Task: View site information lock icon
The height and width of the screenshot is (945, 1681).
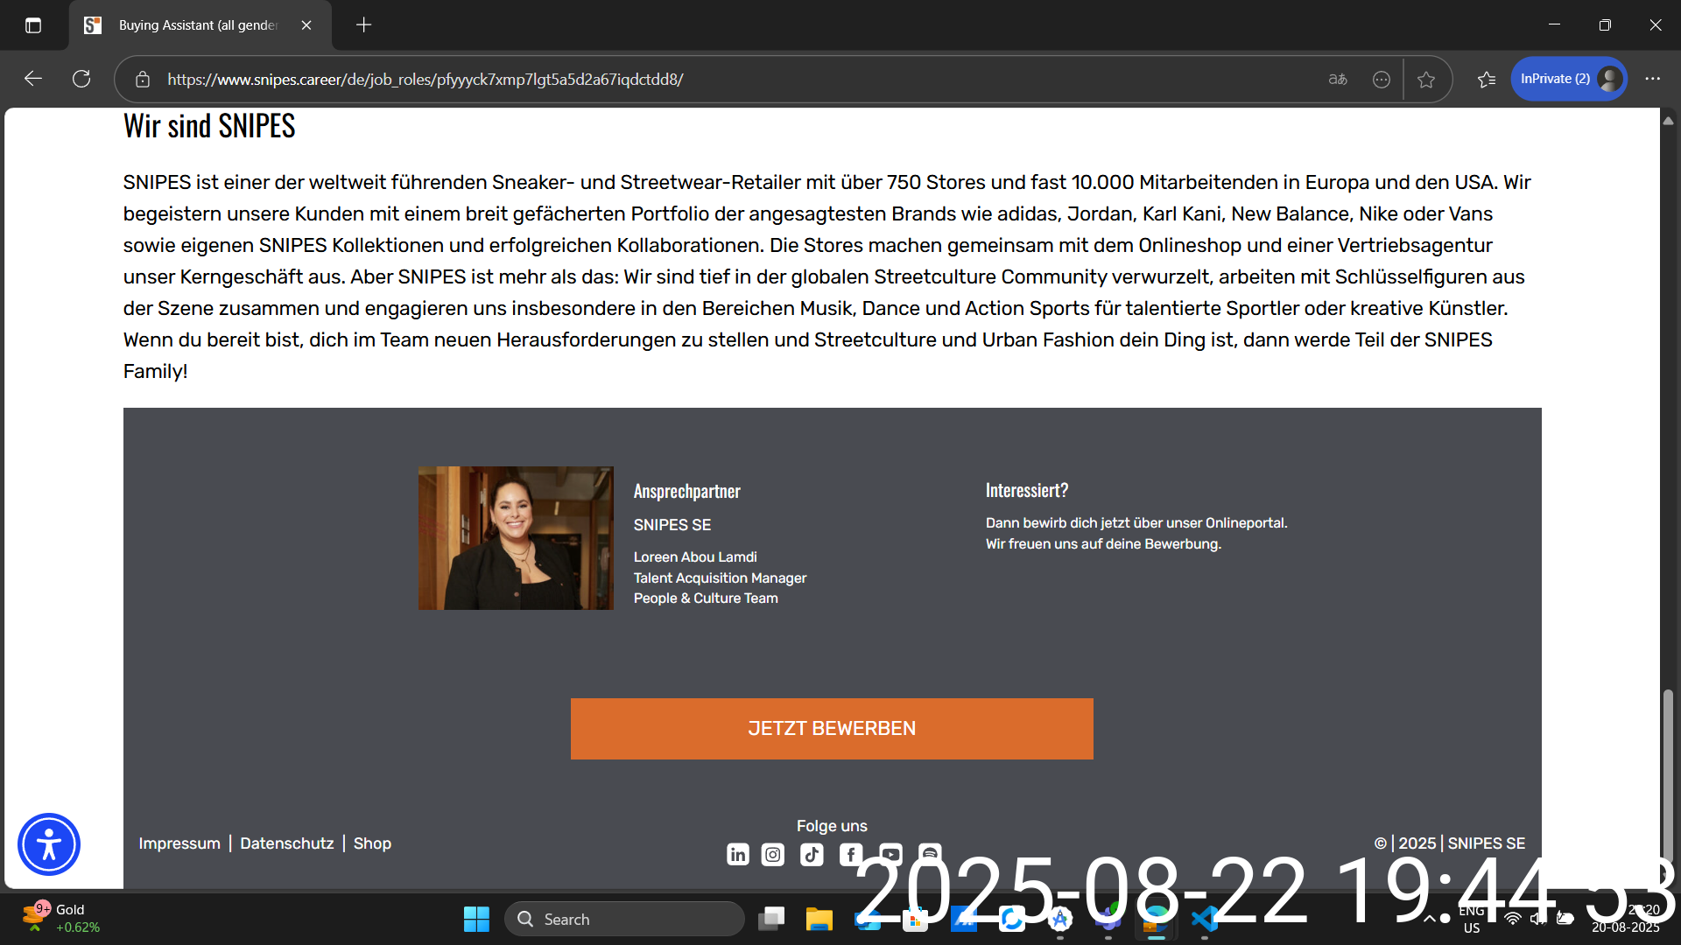Action: (143, 80)
